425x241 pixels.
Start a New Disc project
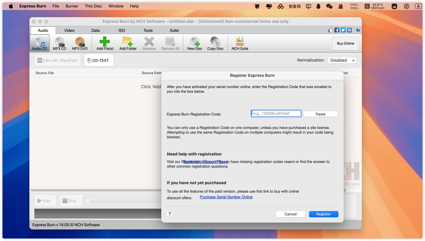pyautogui.click(x=195, y=43)
